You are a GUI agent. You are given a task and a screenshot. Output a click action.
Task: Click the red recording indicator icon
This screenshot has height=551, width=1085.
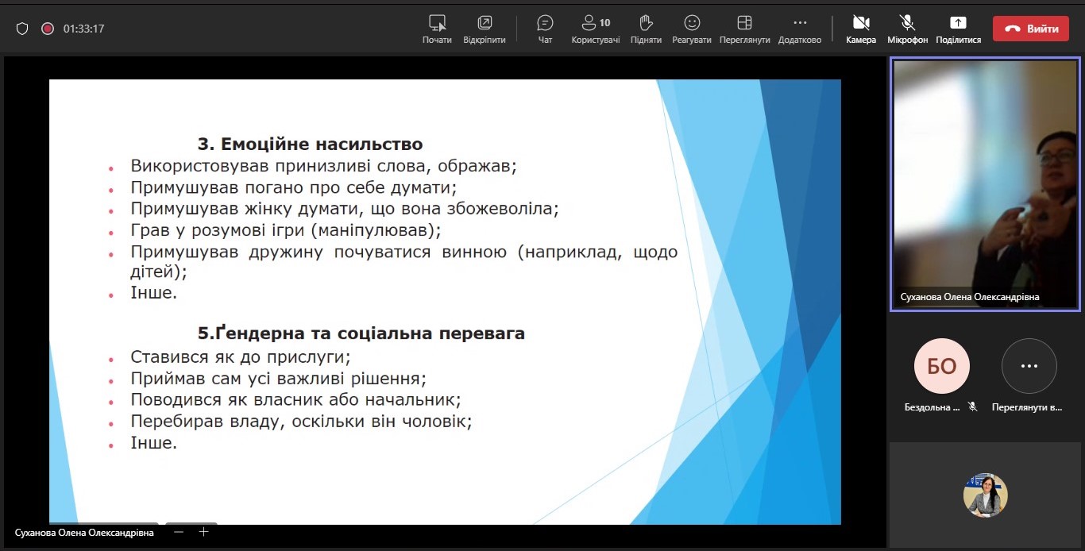tap(48, 29)
